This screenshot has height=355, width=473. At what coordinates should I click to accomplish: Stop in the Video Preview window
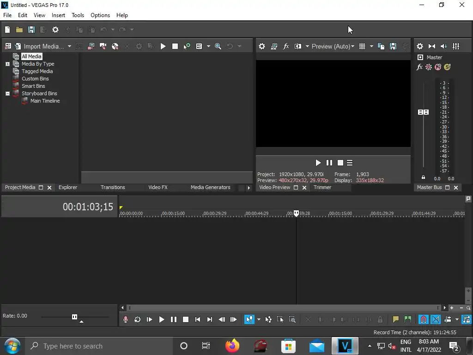click(x=340, y=163)
